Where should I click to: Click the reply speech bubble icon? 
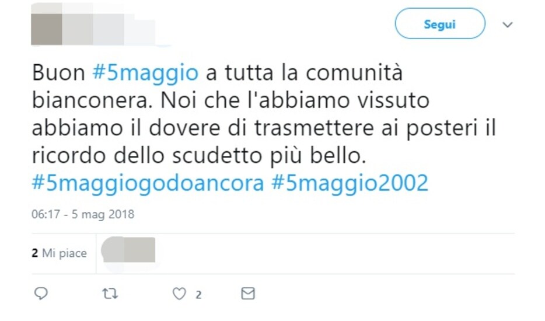click(x=41, y=294)
